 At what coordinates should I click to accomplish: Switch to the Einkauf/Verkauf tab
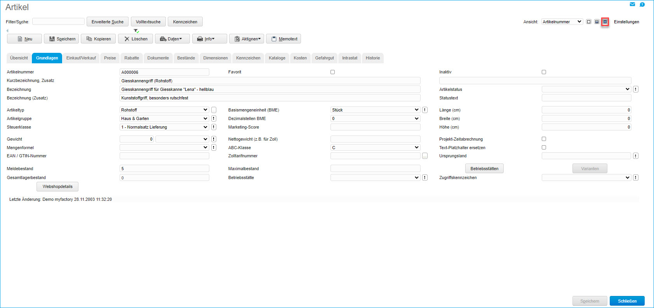click(x=81, y=58)
